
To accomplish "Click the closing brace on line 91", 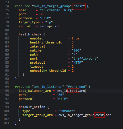I will click(24, 75).
